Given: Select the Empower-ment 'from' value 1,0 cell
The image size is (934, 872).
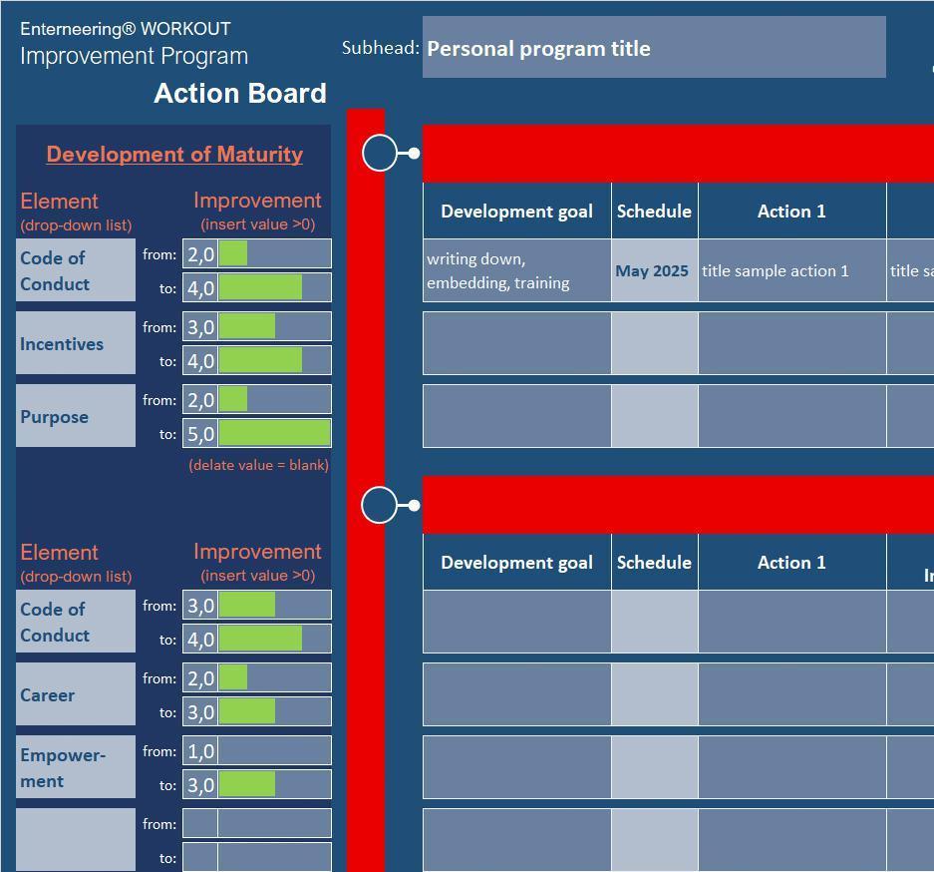Looking at the screenshot, I should click(257, 751).
